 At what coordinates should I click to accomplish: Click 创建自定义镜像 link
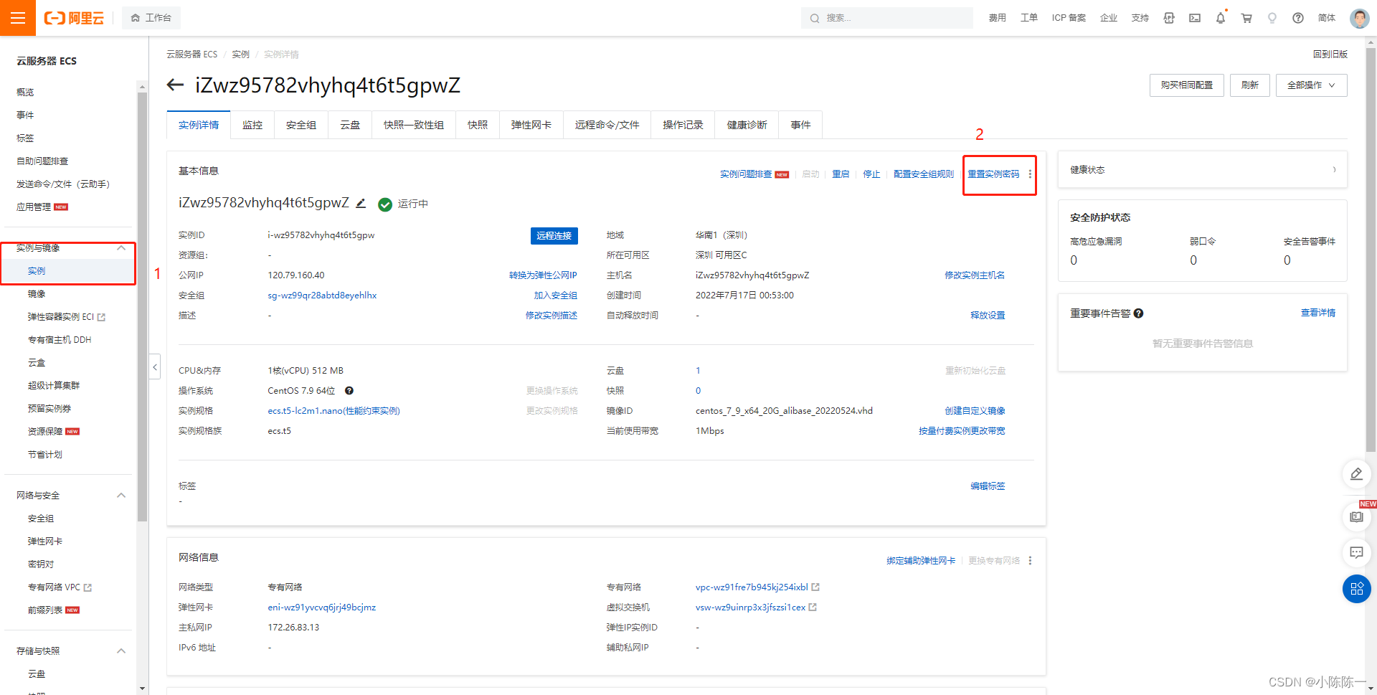(975, 411)
